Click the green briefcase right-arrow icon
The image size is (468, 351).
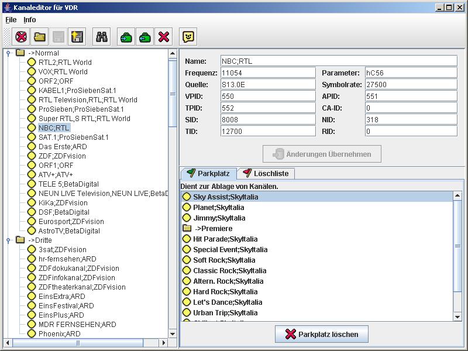(126, 37)
